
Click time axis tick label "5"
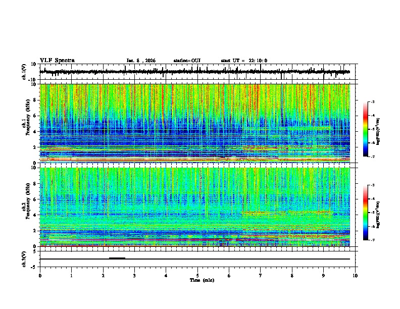click(x=197, y=276)
